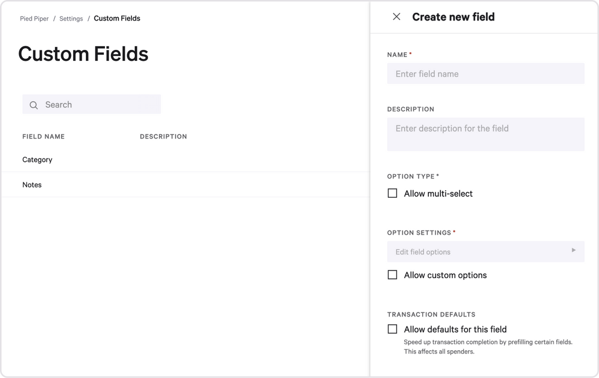Sort by the Field Name column header
Viewport: 599px width, 378px height.
coord(43,136)
